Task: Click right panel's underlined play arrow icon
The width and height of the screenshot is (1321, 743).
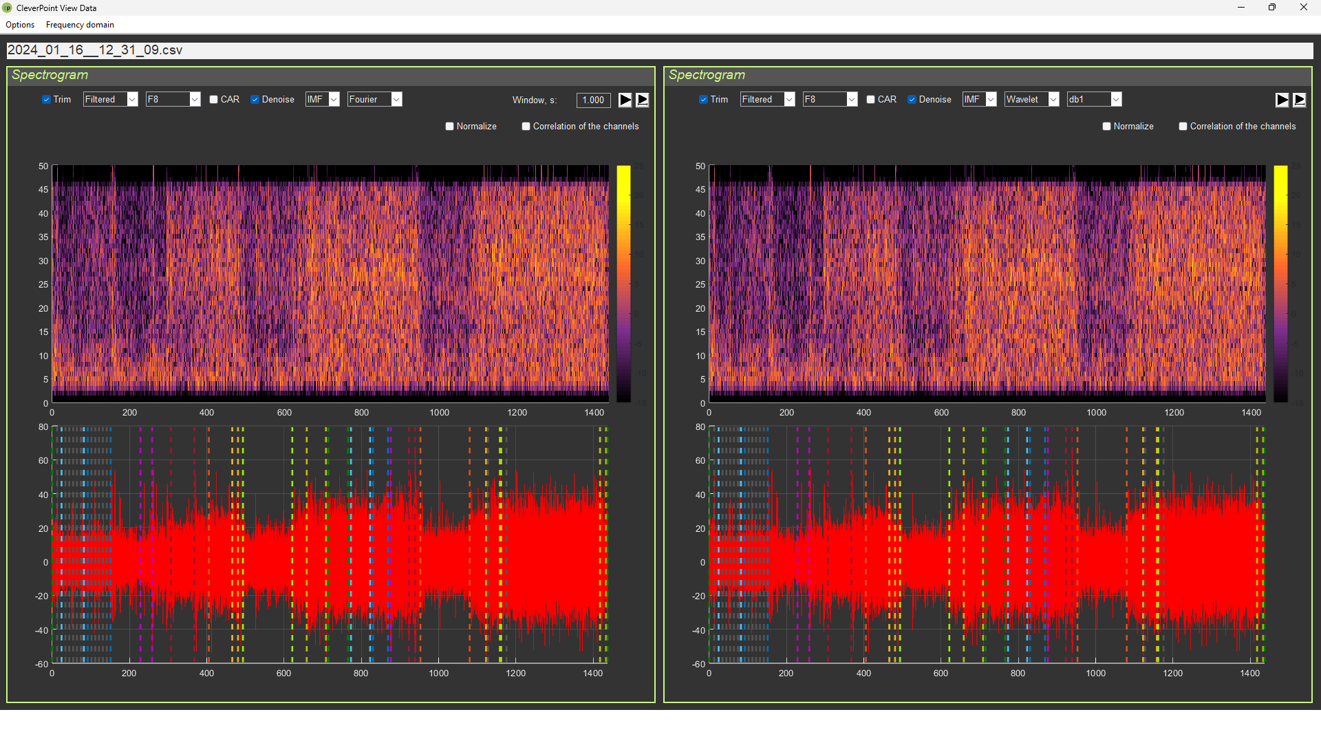Action: pyautogui.click(x=1299, y=100)
